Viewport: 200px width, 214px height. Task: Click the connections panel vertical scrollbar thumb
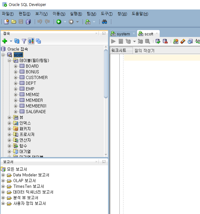106,74
